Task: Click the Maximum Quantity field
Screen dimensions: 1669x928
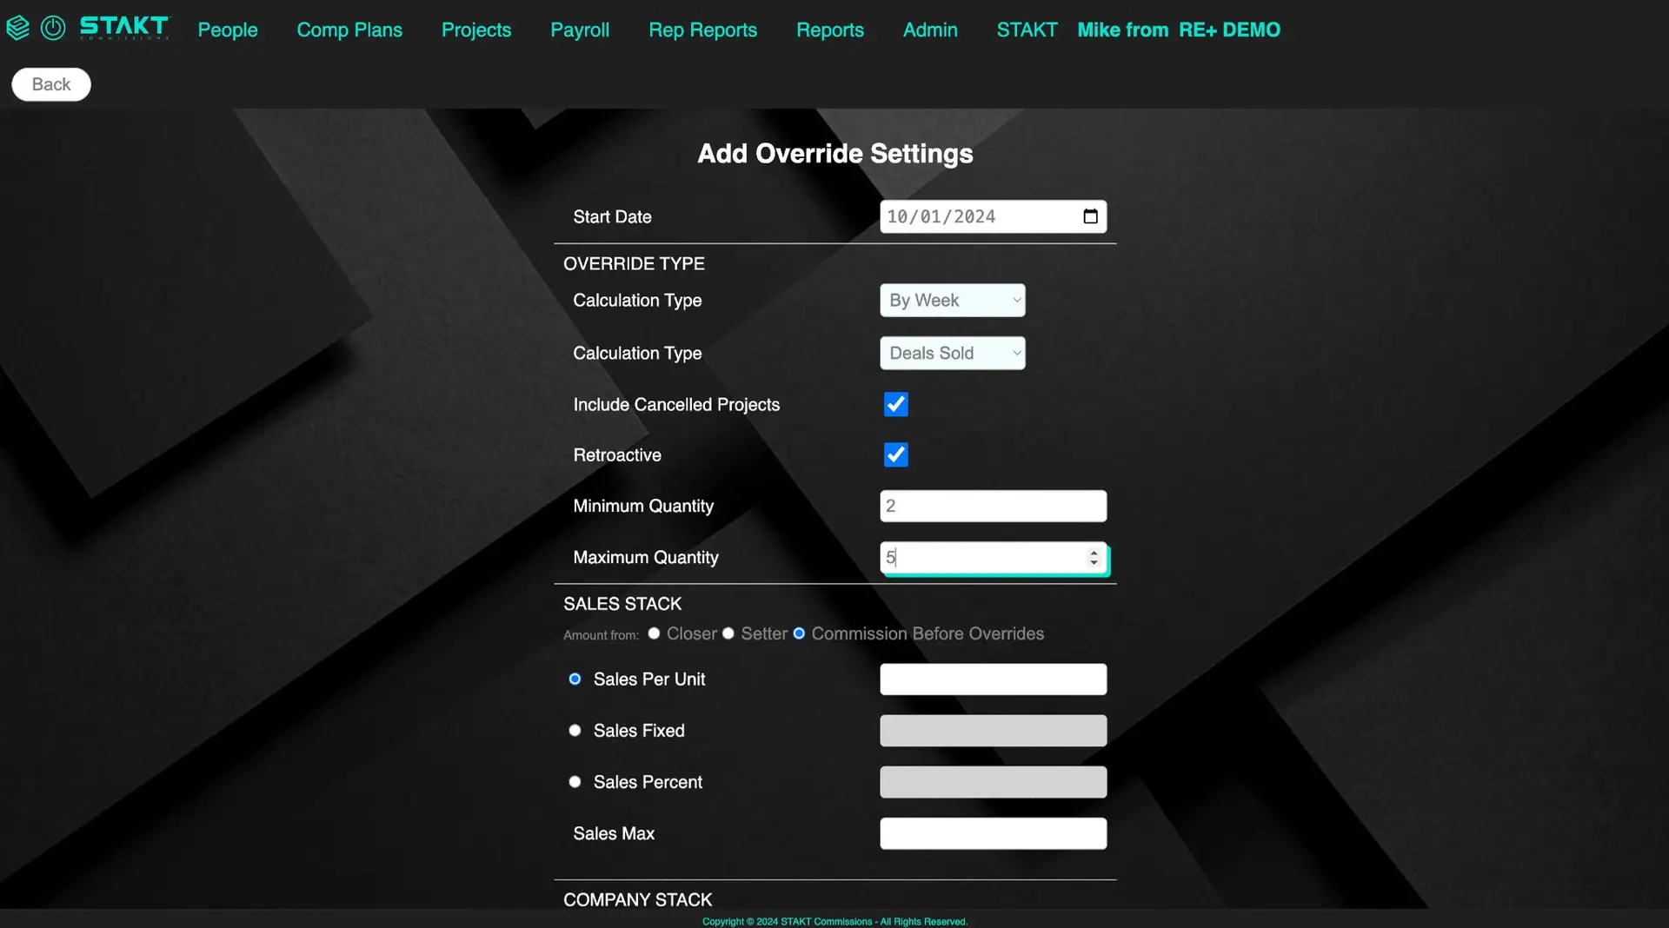Action: 993,557
